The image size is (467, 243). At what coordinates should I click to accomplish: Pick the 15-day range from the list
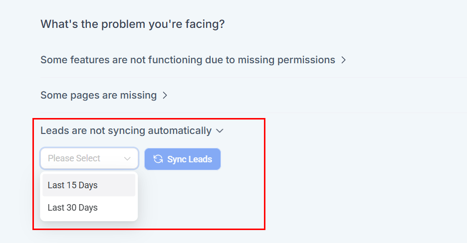coord(73,185)
